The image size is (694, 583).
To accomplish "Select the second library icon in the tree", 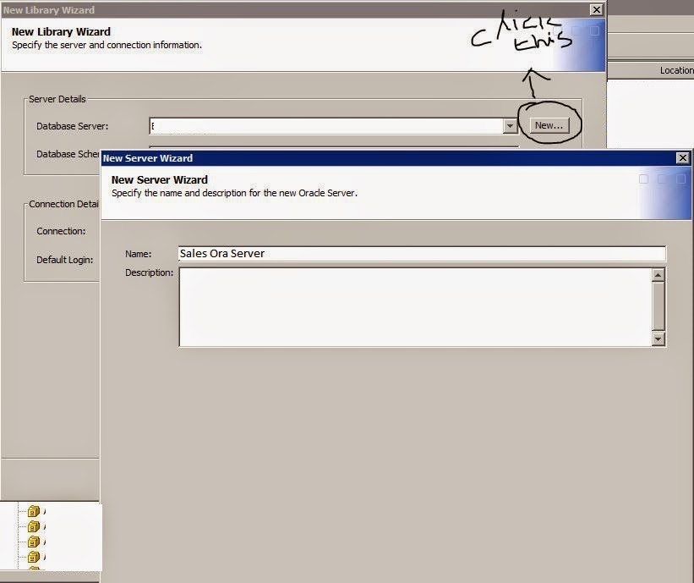I will click(34, 526).
